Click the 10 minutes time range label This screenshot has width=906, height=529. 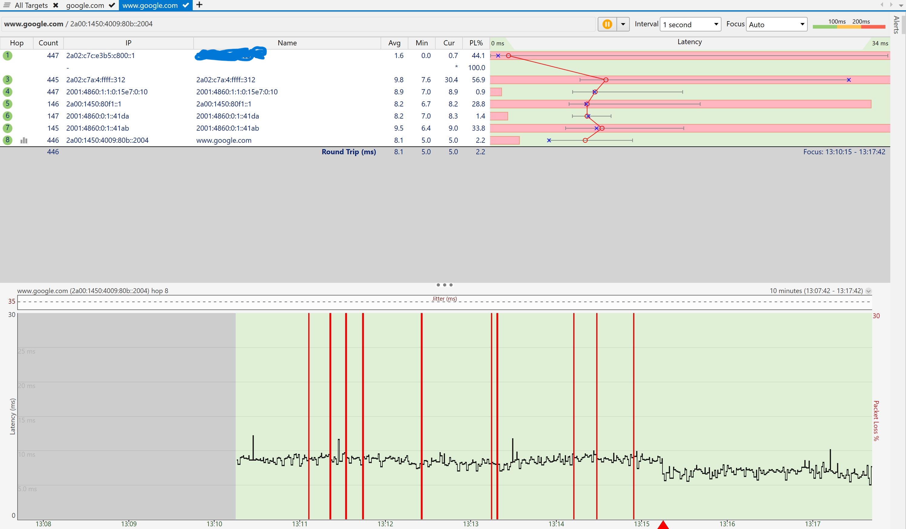point(816,291)
